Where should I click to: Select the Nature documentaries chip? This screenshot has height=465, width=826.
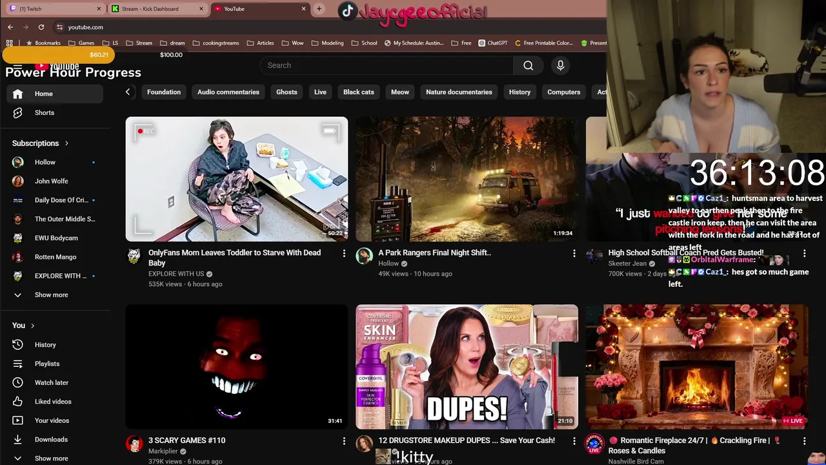coord(459,92)
